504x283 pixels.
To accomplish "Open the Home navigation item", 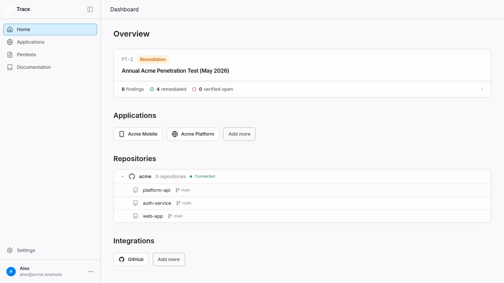I will point(50,30).
